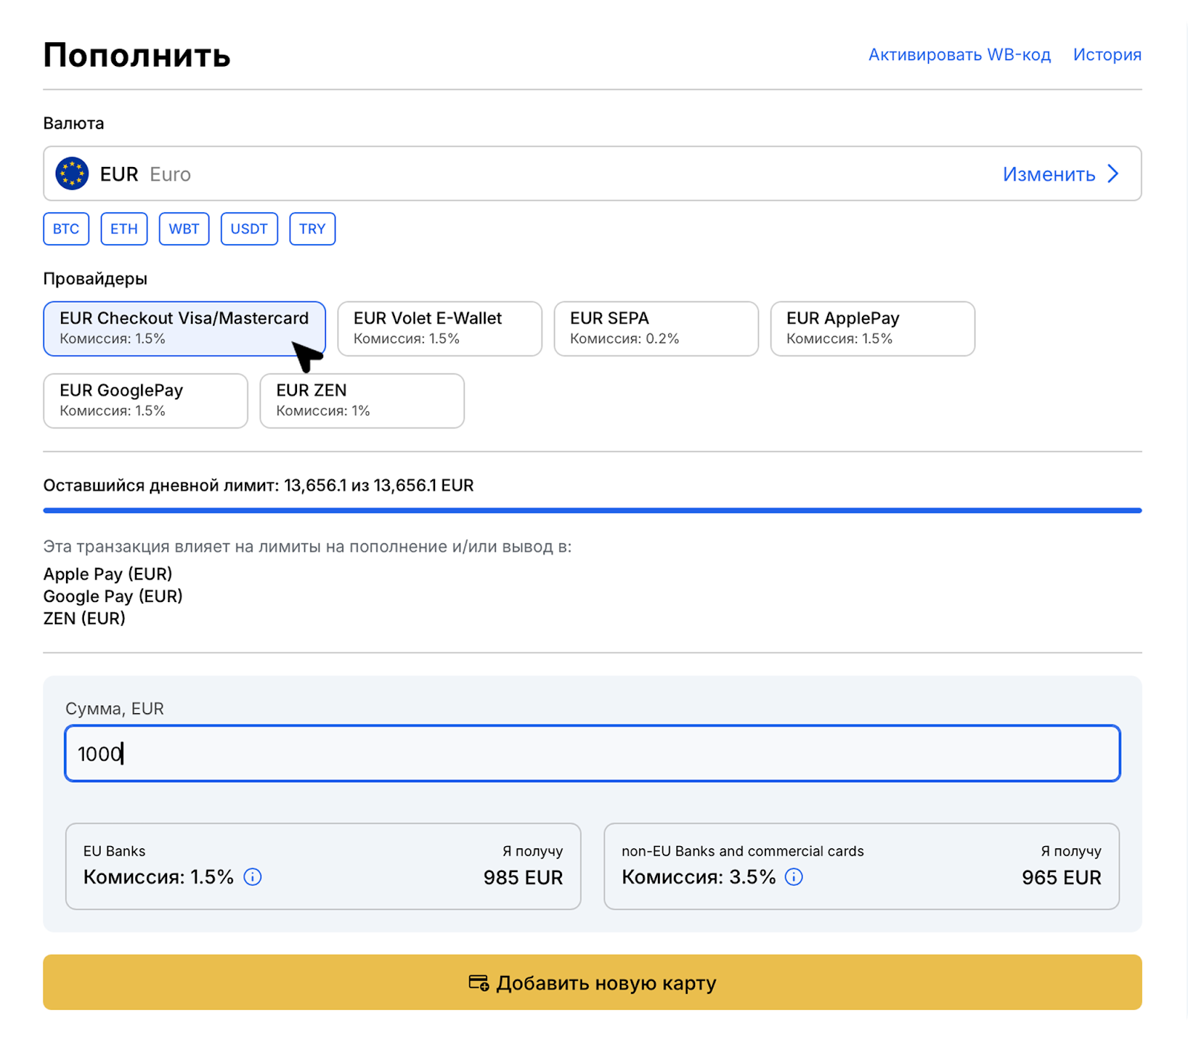Click the 965 EUR received amount
The height and width of the screenshot is (1042, 1188).
[x=1061, y=877]
